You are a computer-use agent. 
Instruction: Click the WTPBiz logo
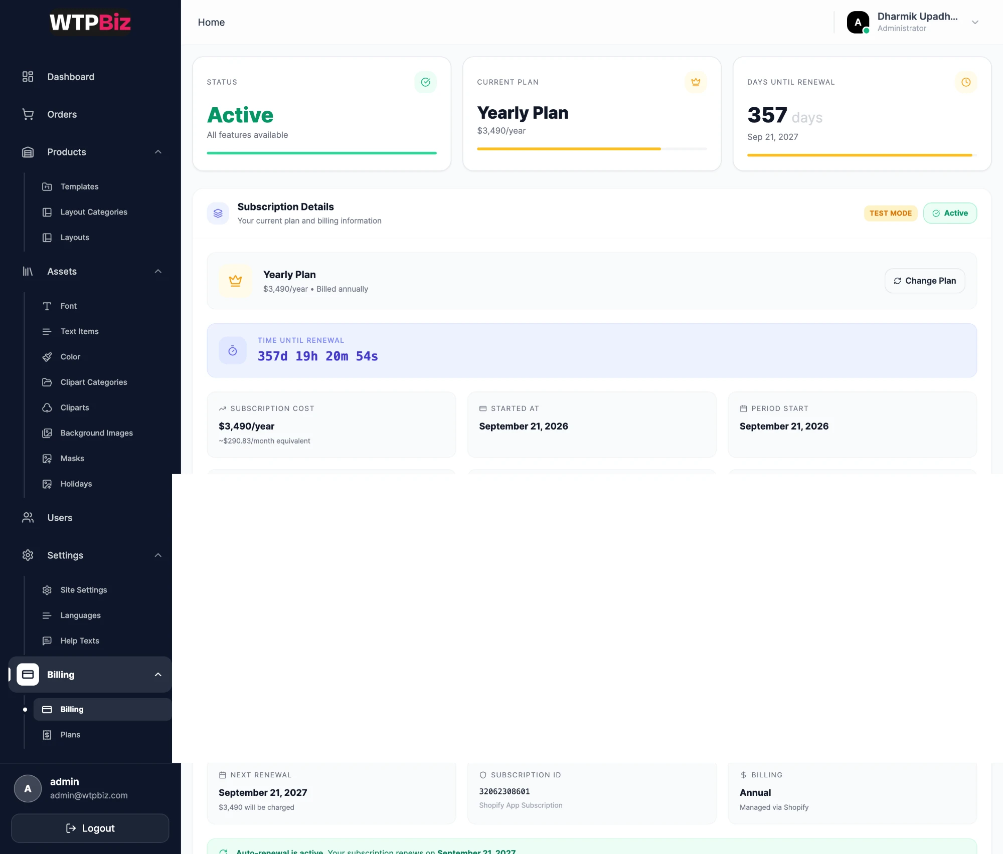coord(90,22)
